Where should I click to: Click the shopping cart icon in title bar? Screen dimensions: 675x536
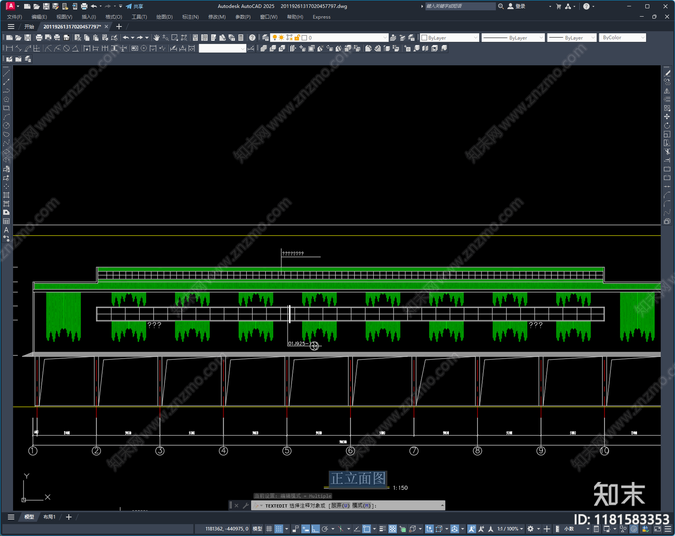[559, 6]
